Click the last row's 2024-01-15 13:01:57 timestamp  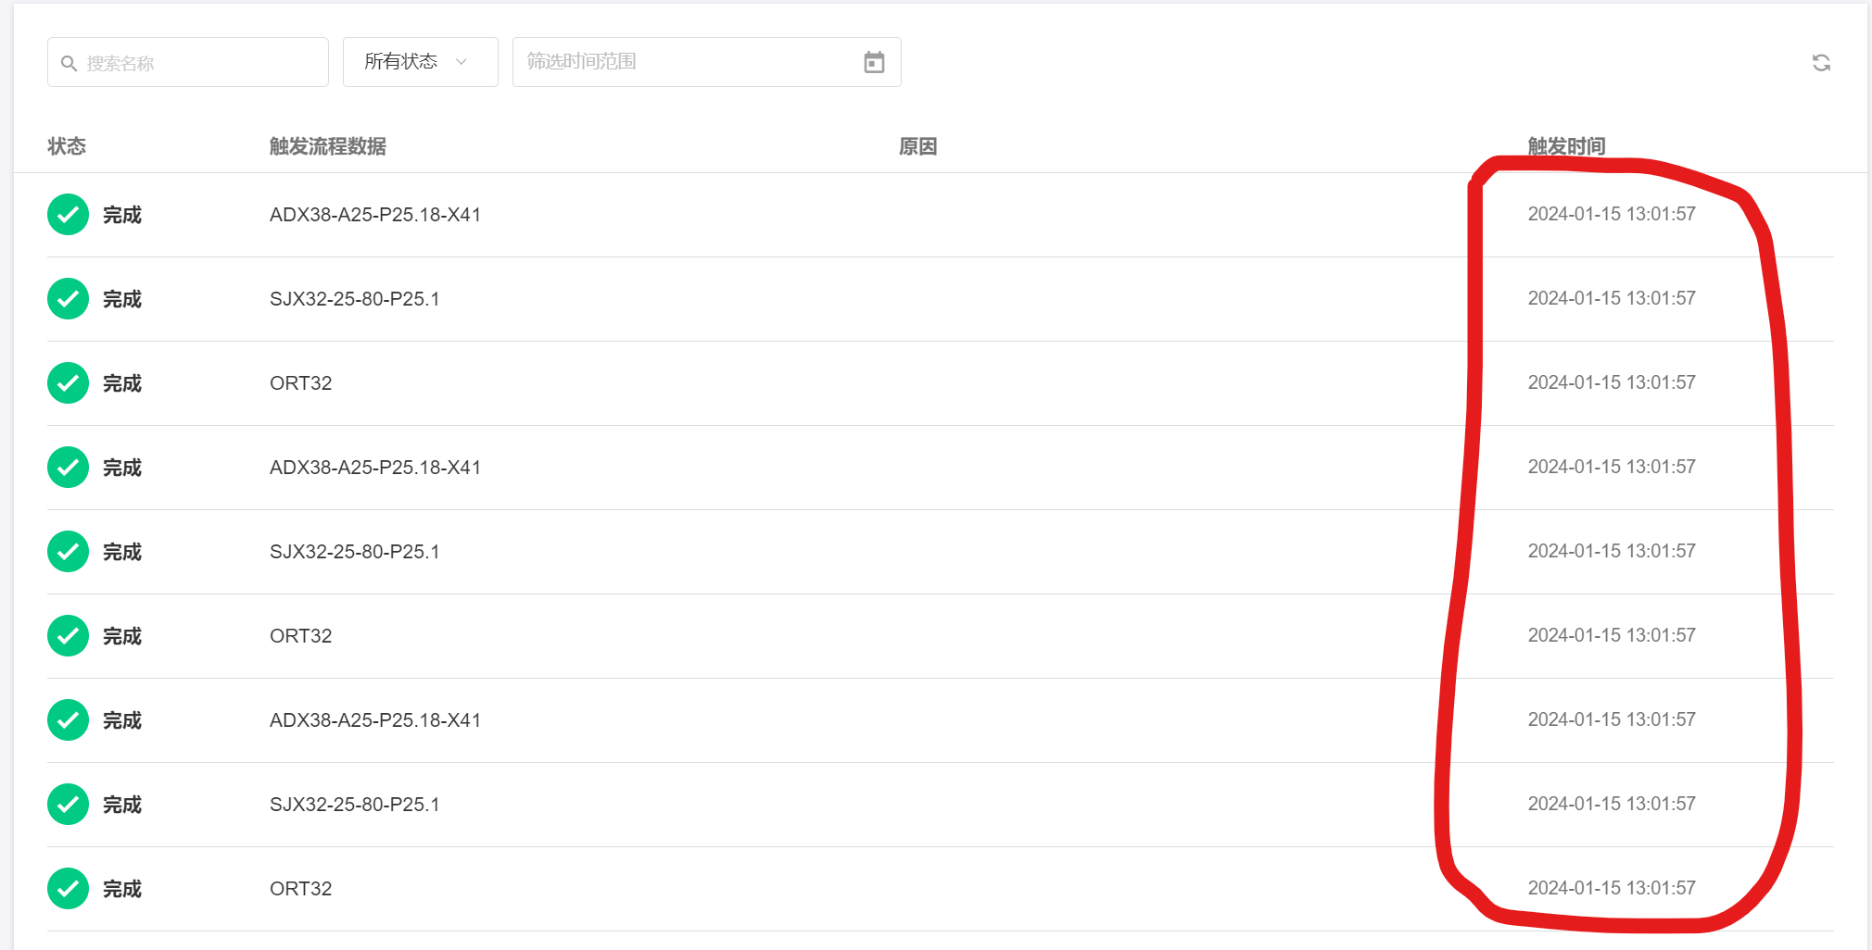(x=1612, y=888)
